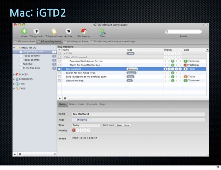This screenshot has height=170, width=221.
Task: Click the Filter magnifier icon
Action: pos(103,32)
